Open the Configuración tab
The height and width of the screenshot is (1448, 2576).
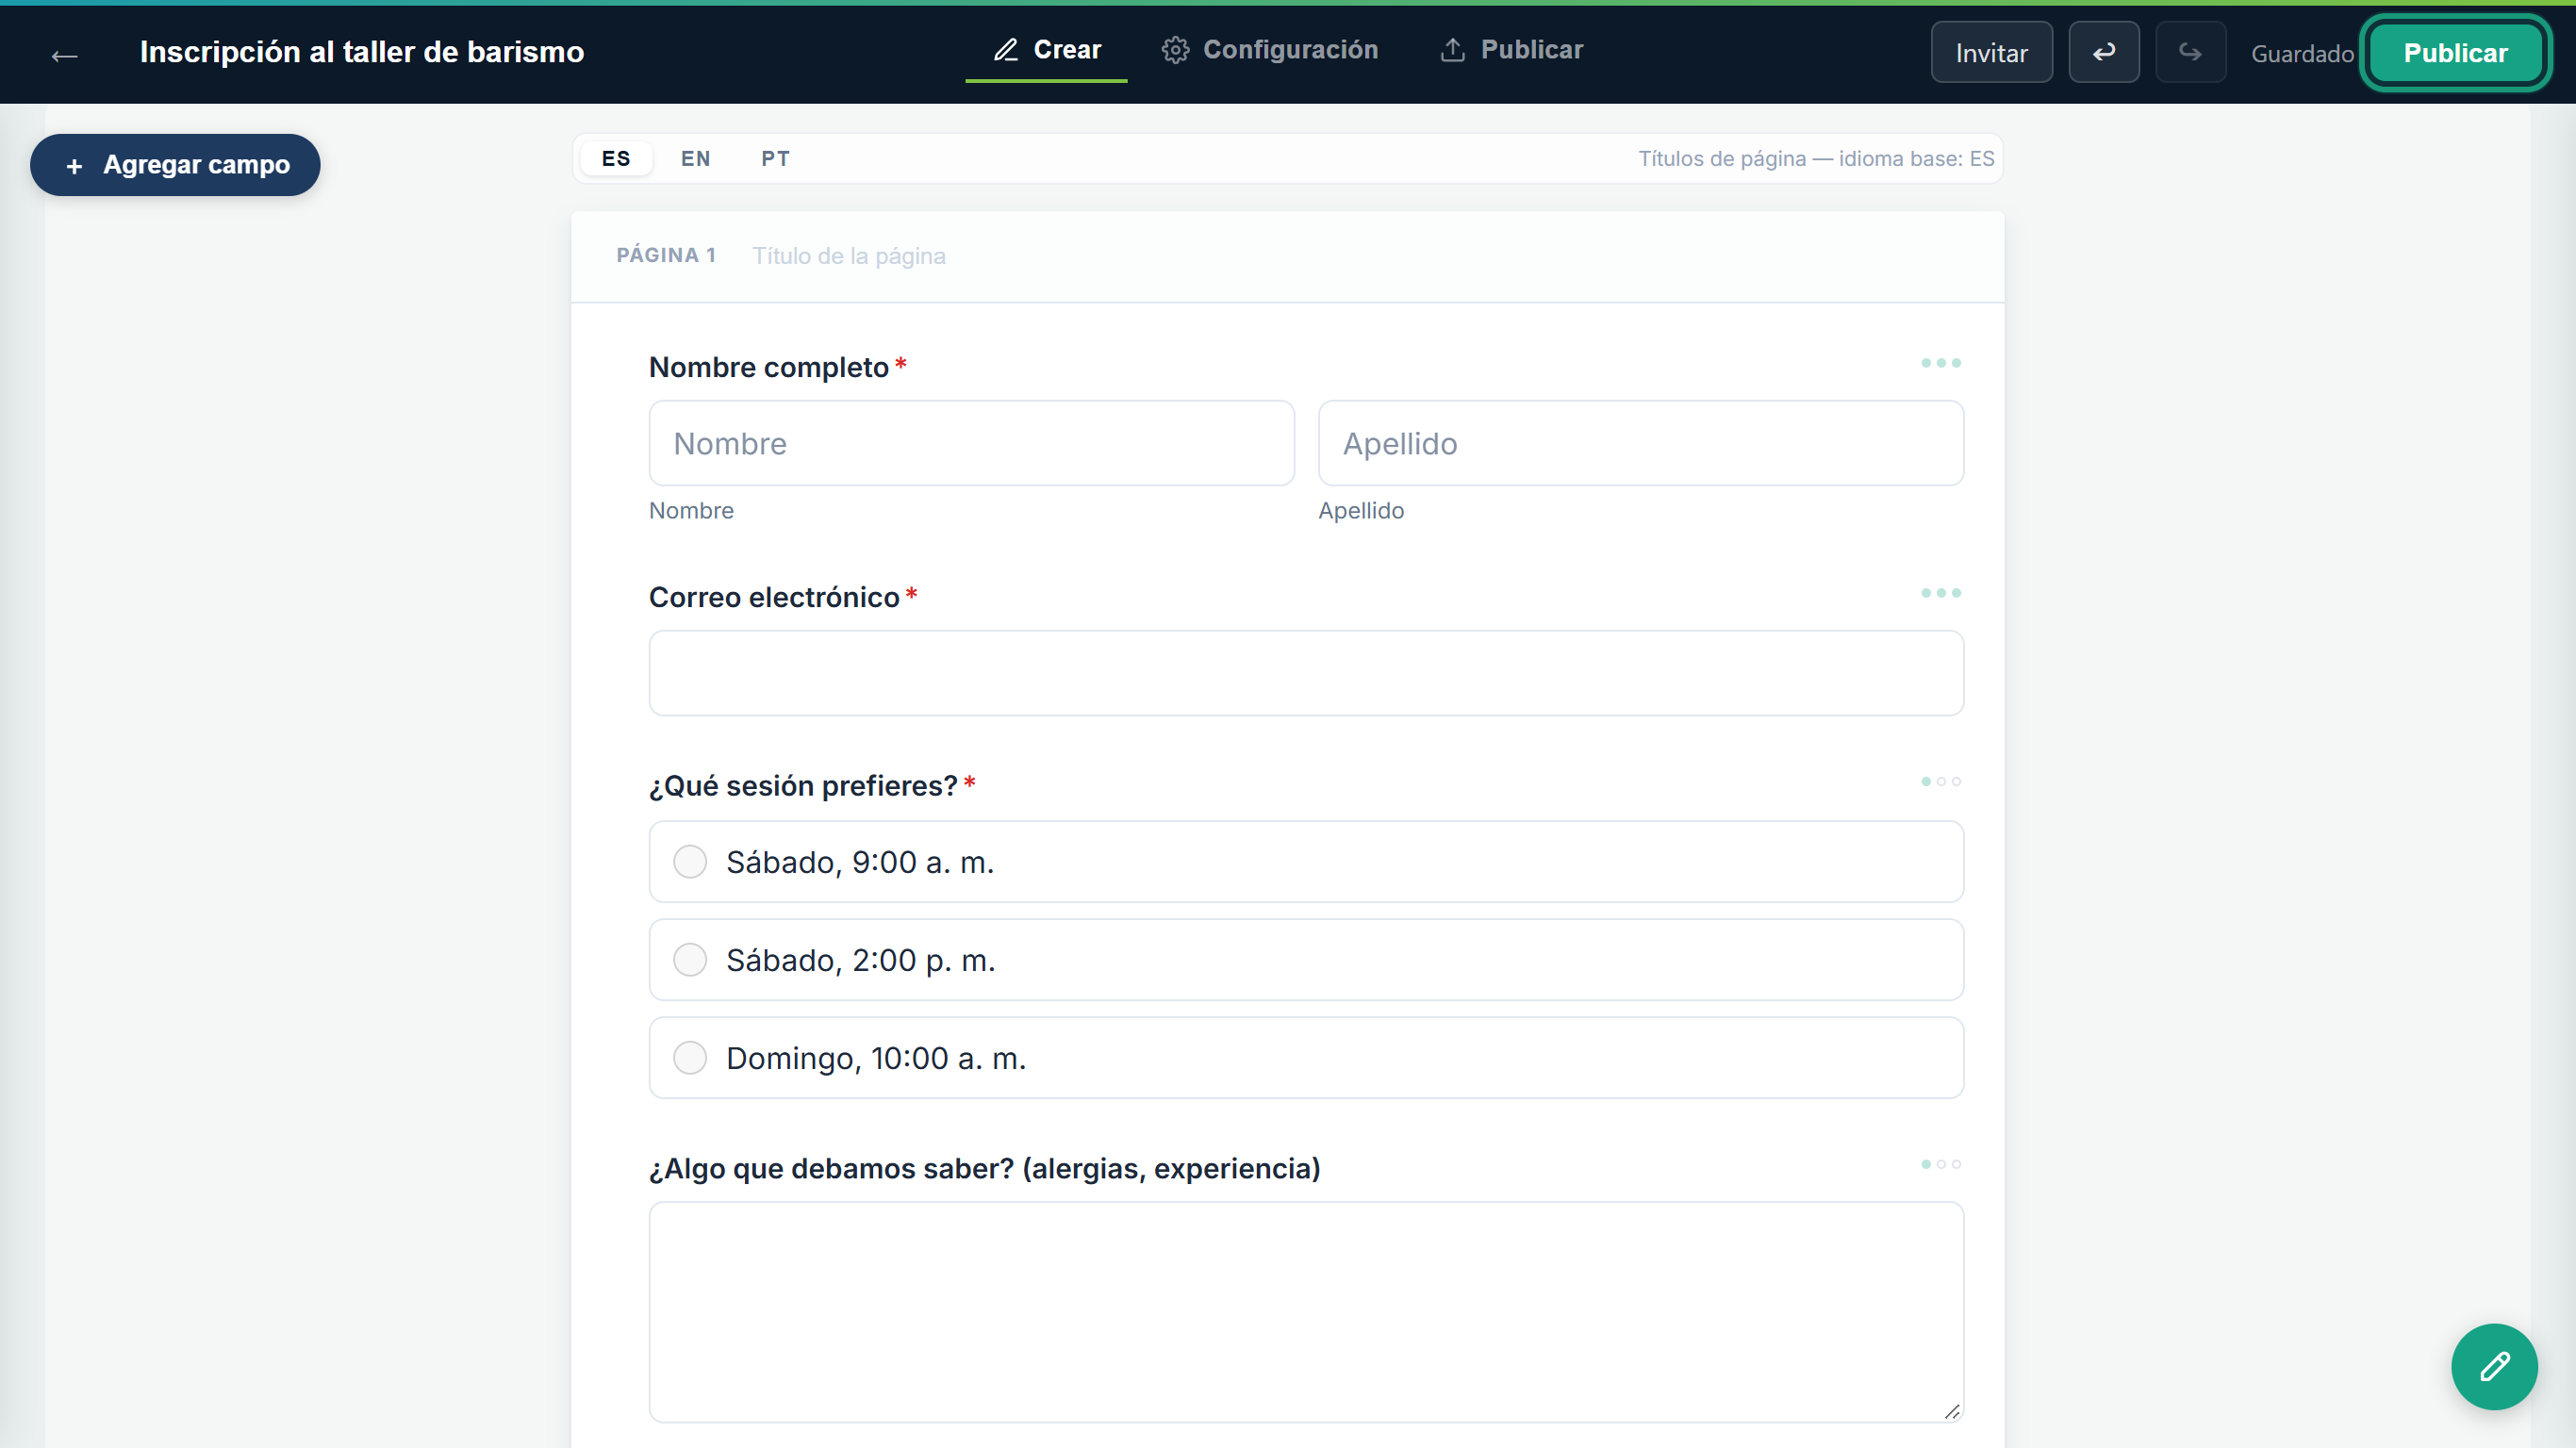pyautogui.click(x=1269, y=50)
